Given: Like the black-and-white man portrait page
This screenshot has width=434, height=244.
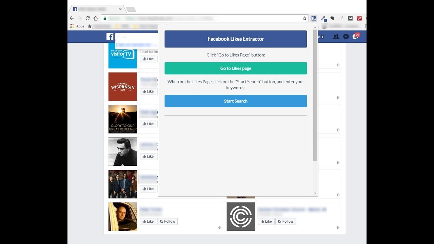Looking at the screenshot, I should [148, 157].
